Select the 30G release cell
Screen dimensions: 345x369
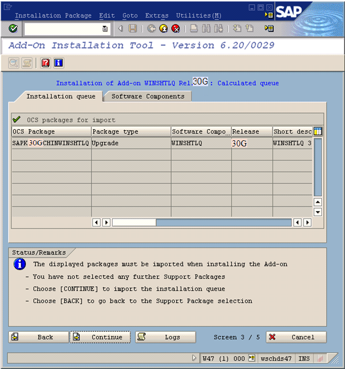[x=252, y=143]
